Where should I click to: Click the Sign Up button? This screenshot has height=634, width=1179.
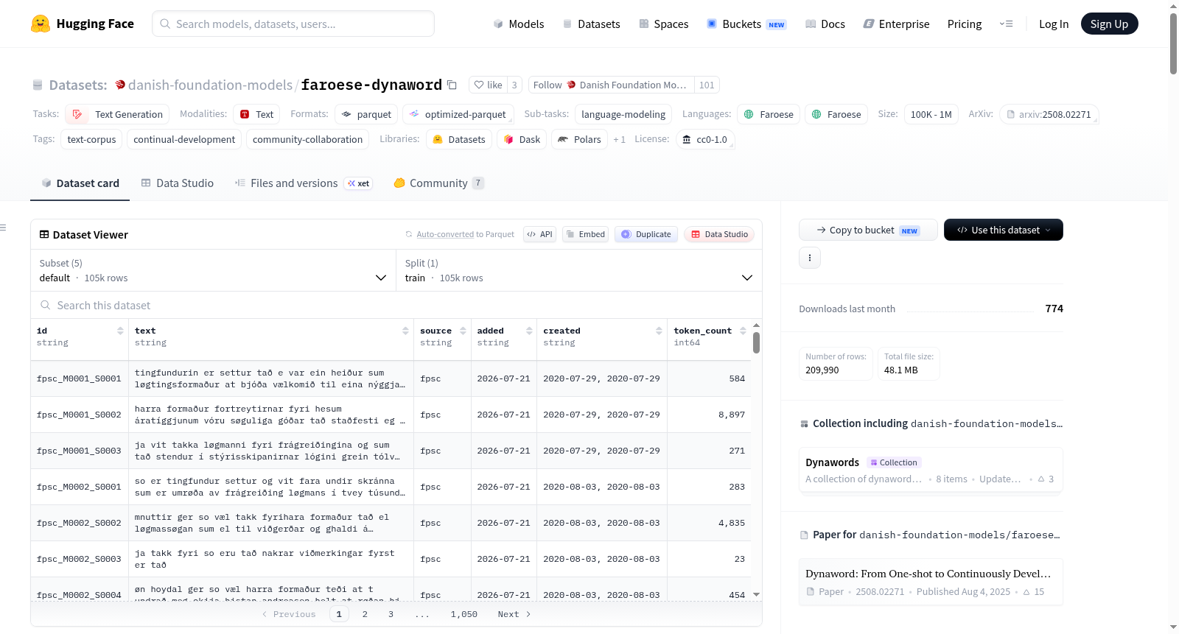pos(1109,24)
